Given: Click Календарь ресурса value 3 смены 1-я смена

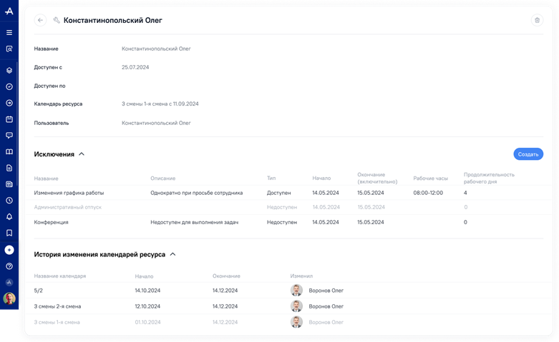Looking at the screenshot, I should pyautogui.click(x=160, y=104).
